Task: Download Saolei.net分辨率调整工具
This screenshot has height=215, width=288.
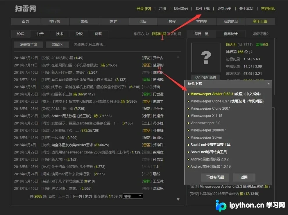Action: point(210,145)
